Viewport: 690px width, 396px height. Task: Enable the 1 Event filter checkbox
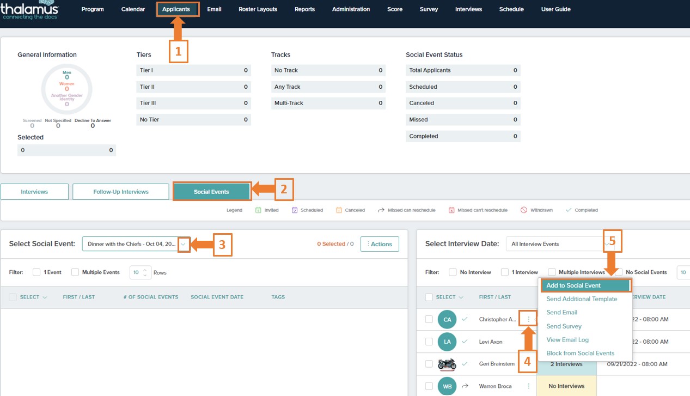36,272
